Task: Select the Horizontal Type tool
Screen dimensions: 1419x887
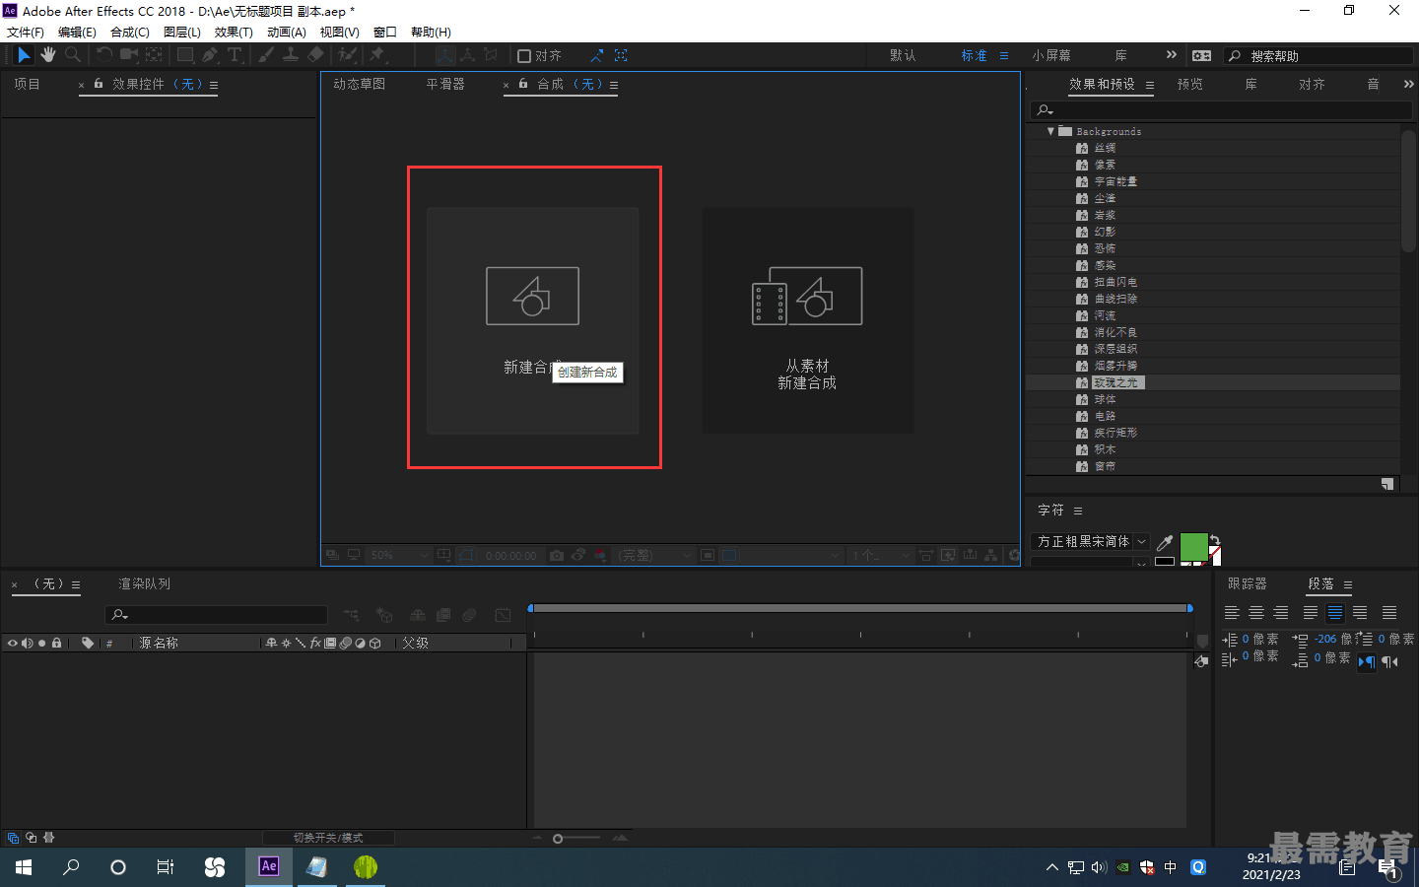Action: [x=235, y=55]
